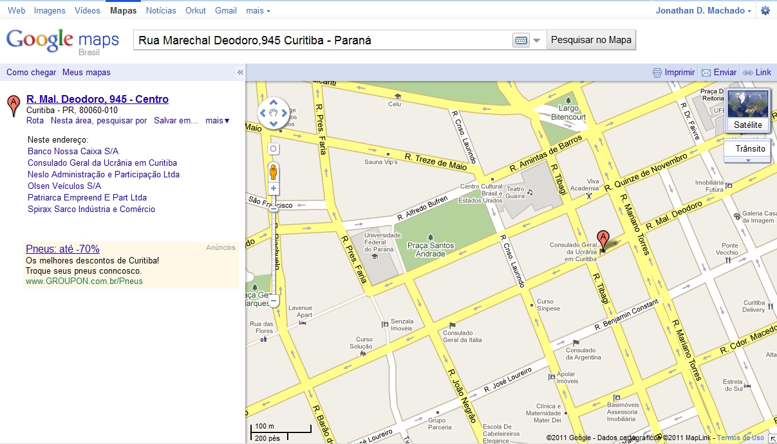Click the Ponte Vecchio restaurant icon
The image size is (777, 444).
tap(728, 260)
